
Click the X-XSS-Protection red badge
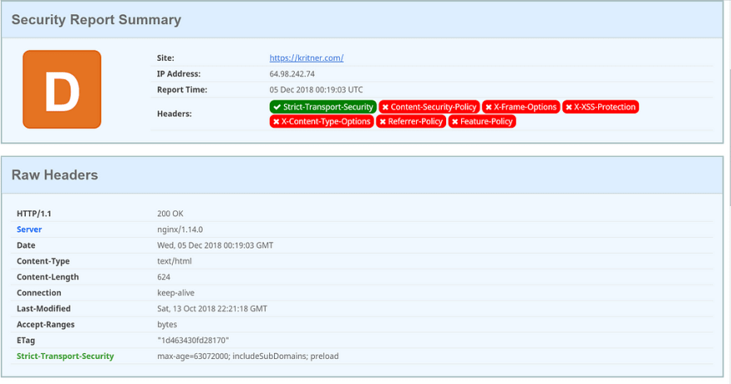pos(601,107)
